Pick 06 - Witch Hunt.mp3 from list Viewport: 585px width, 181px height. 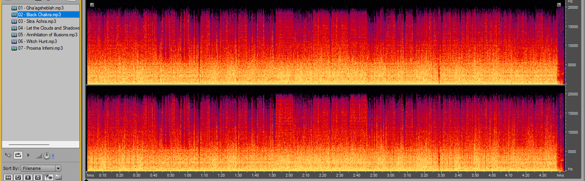click(x=37, y=41)
